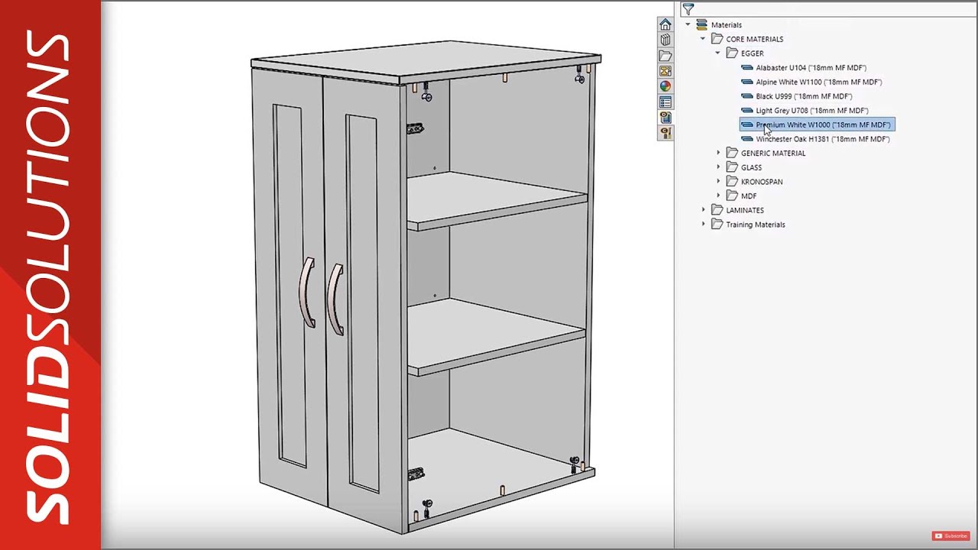This screenshot has width=978, height=550.
Task: Collapse the CORE MATERIALS folder arrow
Action: tap(703, 39)
